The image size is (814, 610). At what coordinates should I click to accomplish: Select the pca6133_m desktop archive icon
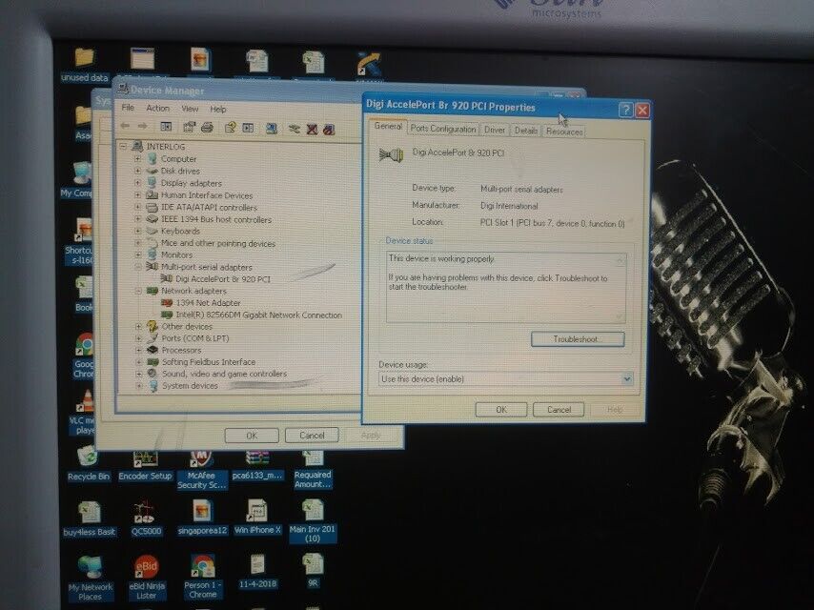[x=257, y=465]
